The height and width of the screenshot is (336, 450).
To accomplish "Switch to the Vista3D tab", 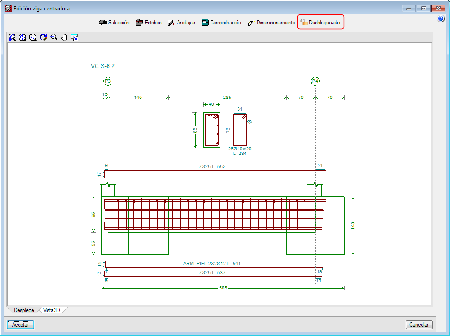I will [x=52, y=310].
